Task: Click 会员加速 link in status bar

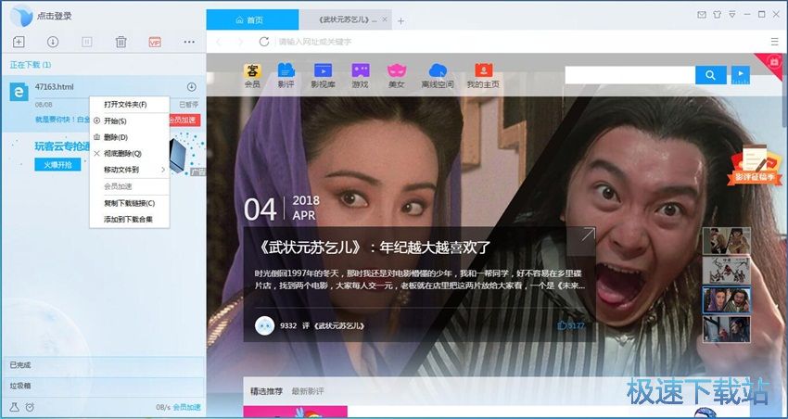Action: click(x=186, y=407)
